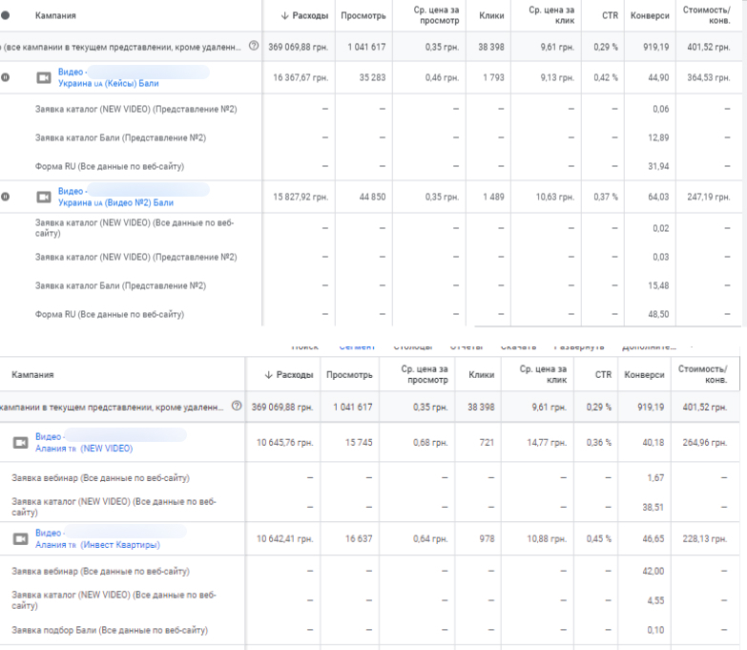This screenshot has height=650, width=747.
Task: Sort lower table by Просмотры column
Action: [x=349, y=375]
